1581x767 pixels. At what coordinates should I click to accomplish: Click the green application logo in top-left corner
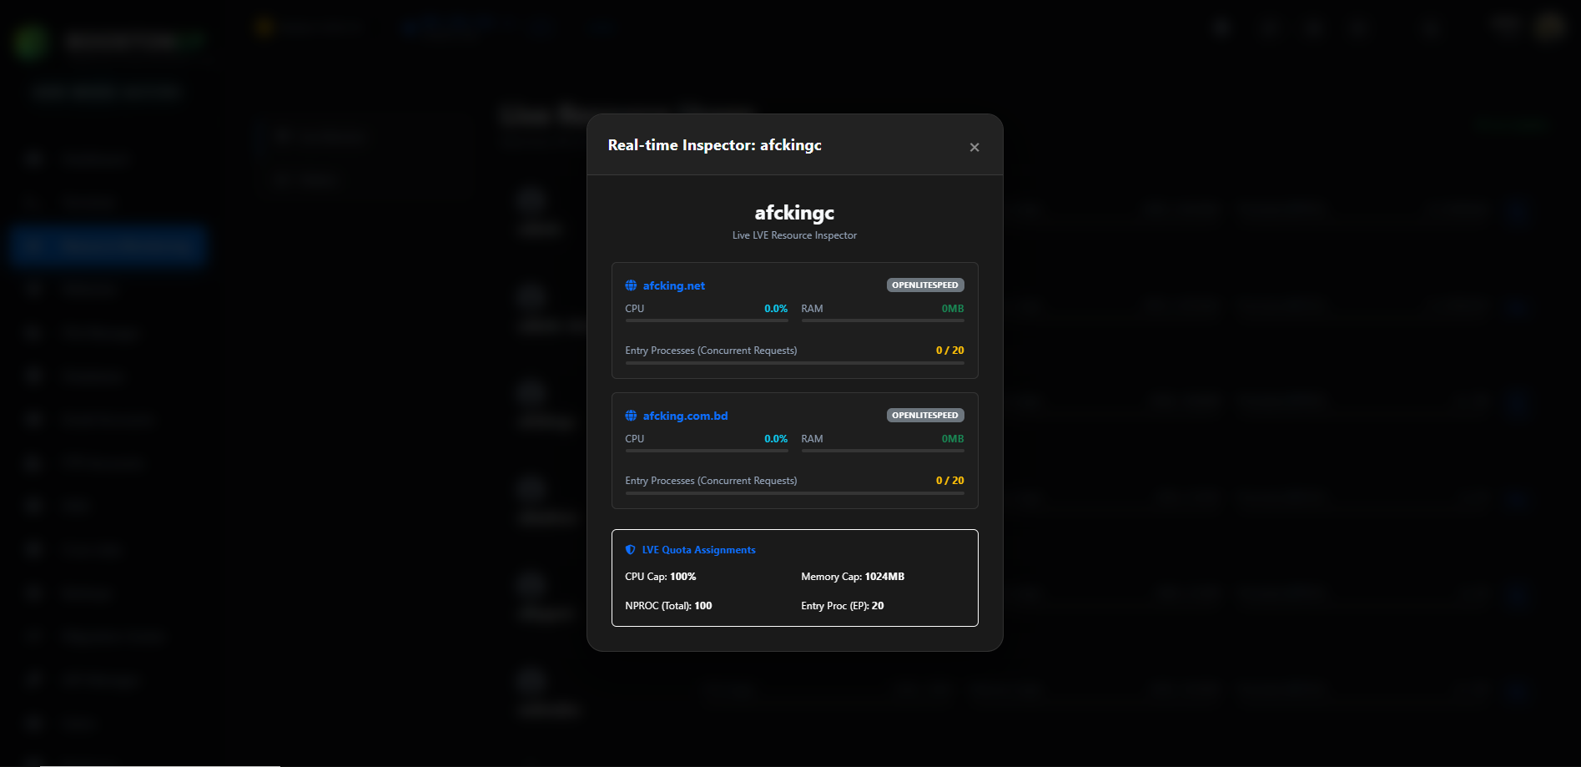(31, 41)
